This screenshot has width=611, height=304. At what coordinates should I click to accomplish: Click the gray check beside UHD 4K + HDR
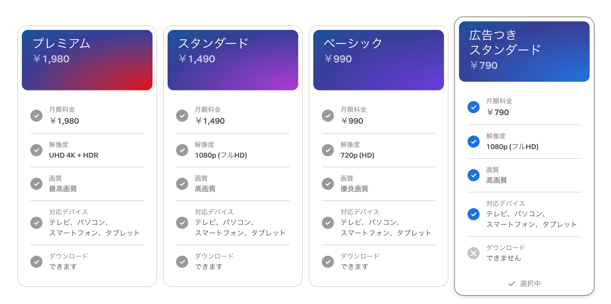(36, 150)
